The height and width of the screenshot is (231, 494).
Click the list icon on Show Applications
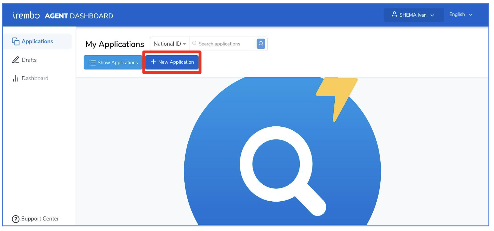pyautogui.click(x=92, y=63)
